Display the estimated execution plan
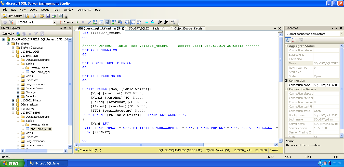344x167 pixels. (x=95, y=22)
